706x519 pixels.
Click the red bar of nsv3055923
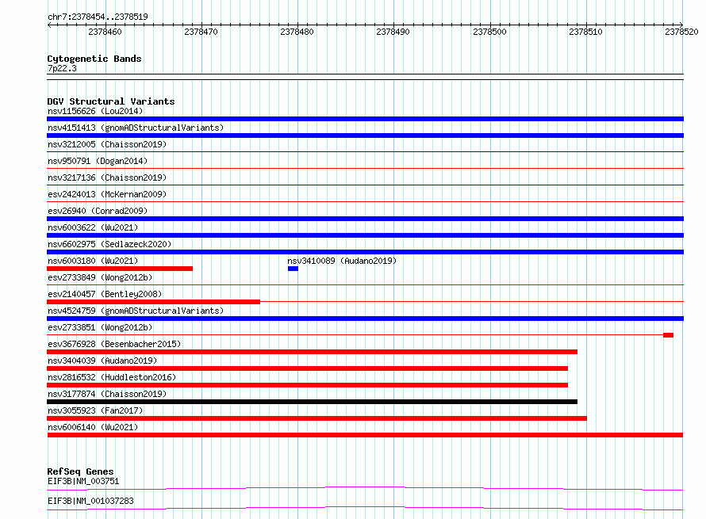(x=317, y=418)
